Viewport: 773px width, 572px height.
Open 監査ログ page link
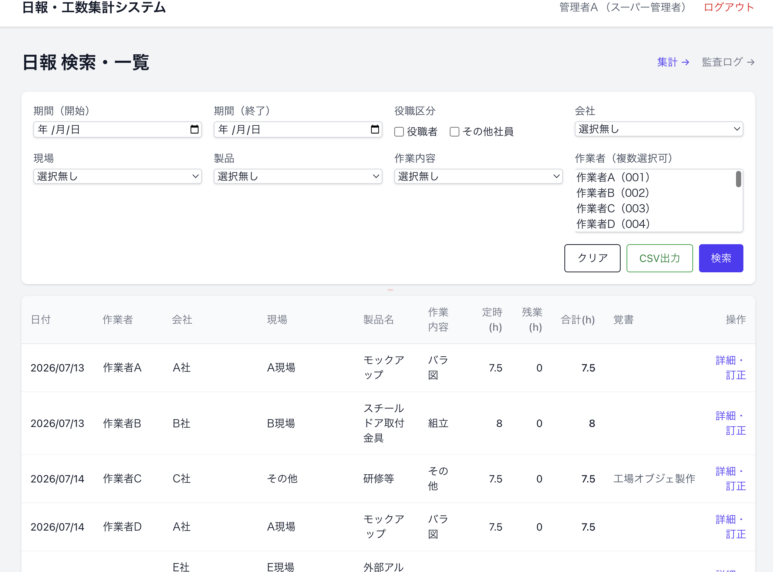(728, 62)
